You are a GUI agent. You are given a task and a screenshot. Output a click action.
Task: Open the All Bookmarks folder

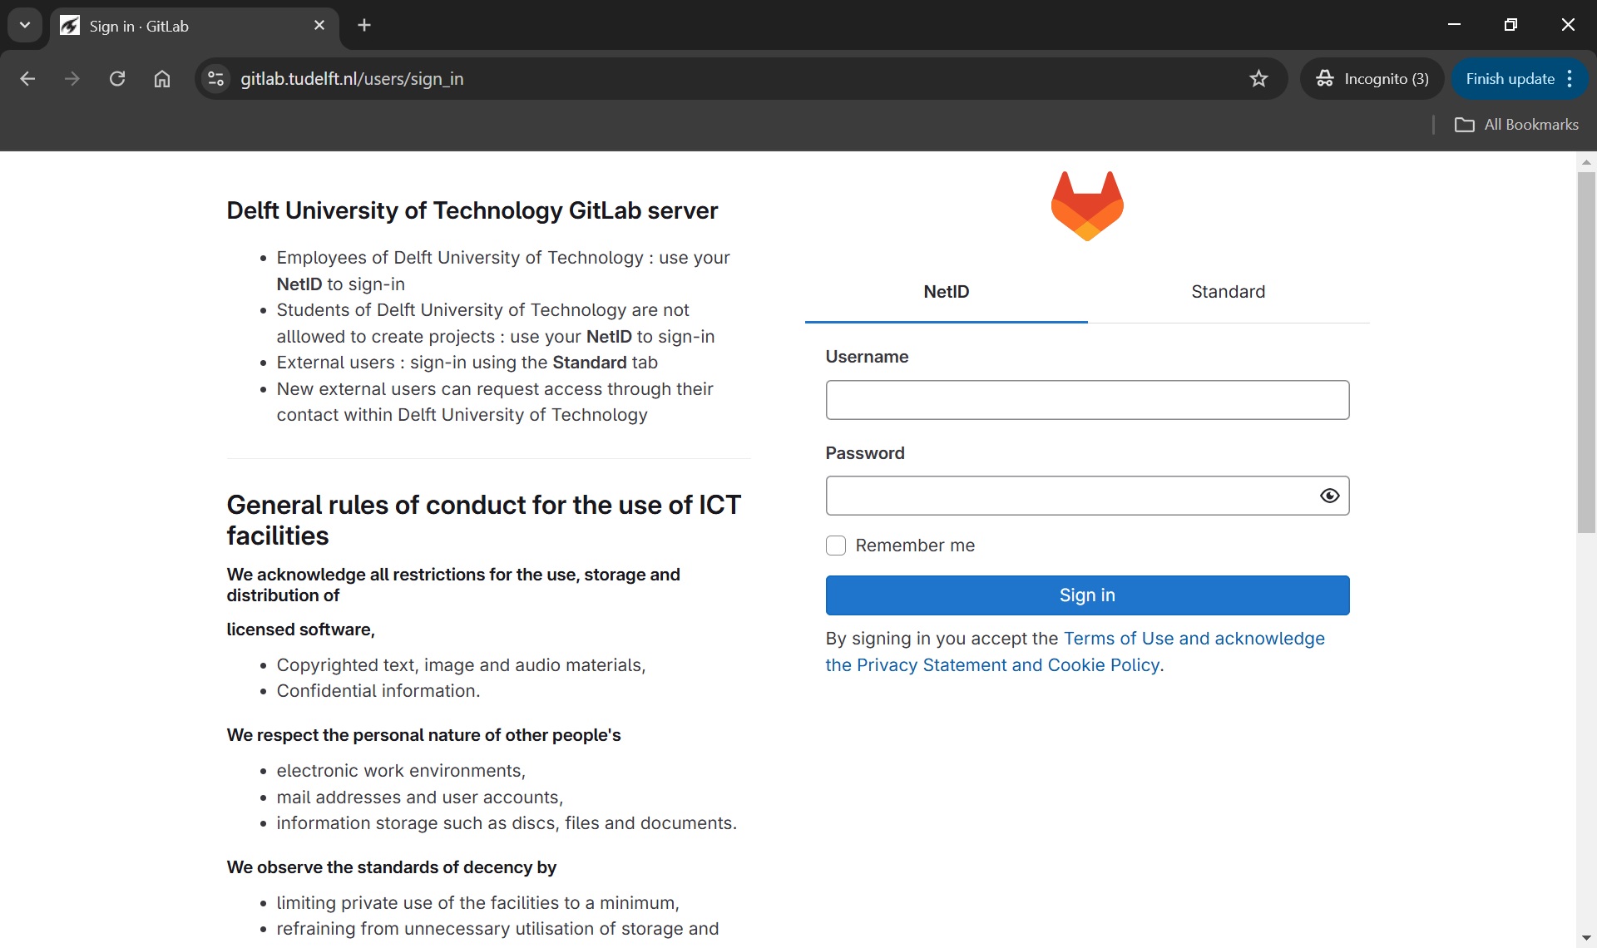(x=1515, y=125)
